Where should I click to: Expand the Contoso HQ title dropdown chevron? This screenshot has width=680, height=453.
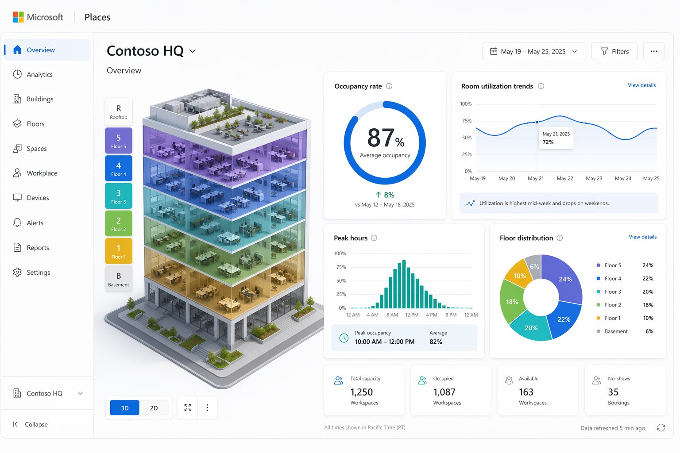tap(193, 51)
